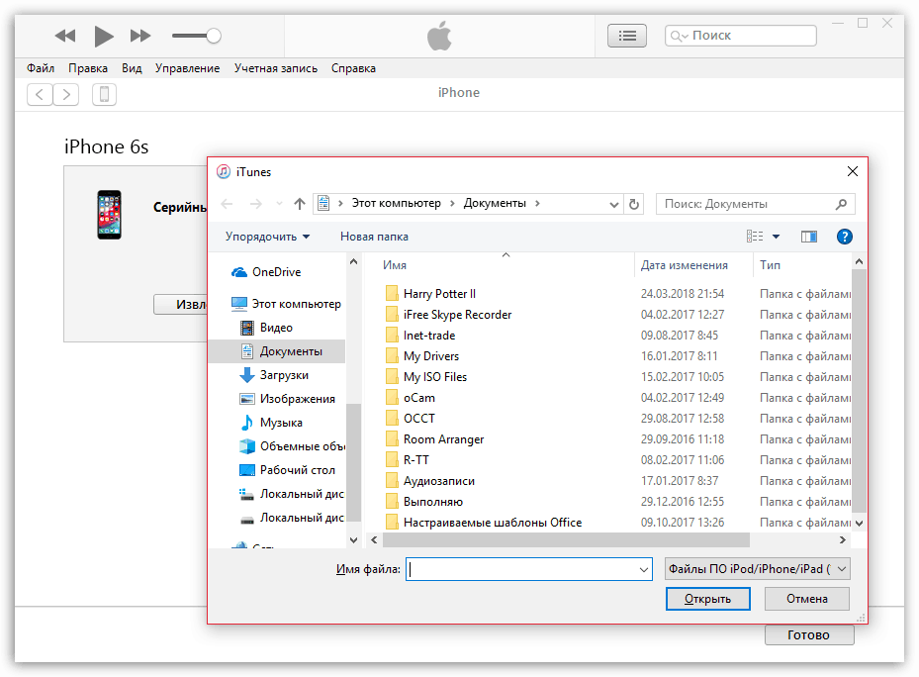Click the Открыть button

click(708, 599)
